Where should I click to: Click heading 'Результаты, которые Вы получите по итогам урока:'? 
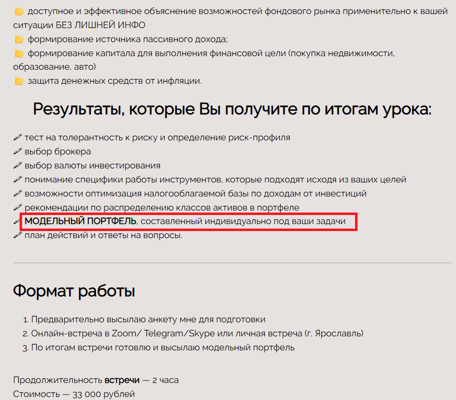pyautogui.click(x=232, y=110)
